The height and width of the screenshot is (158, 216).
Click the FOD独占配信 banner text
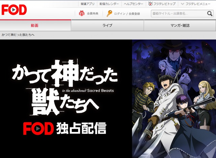click(65, 128)
